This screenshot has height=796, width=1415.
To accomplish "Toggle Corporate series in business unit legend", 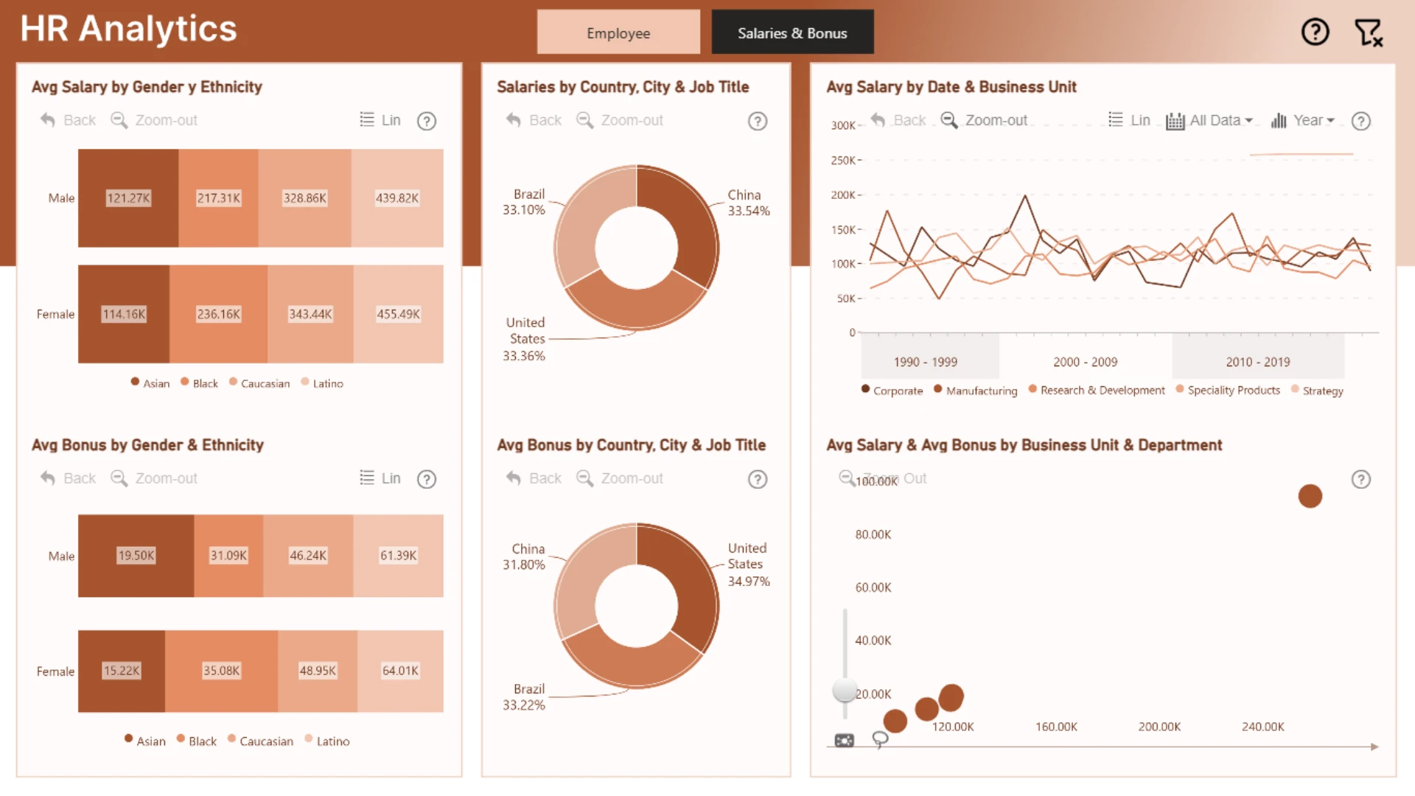I will coord(892,391).
